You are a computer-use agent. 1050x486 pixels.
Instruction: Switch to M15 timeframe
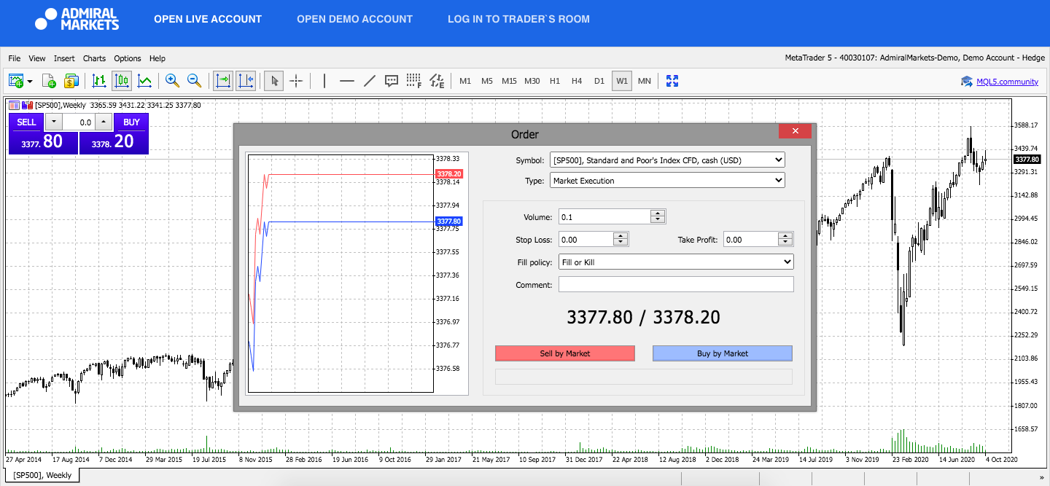(509, 81)
